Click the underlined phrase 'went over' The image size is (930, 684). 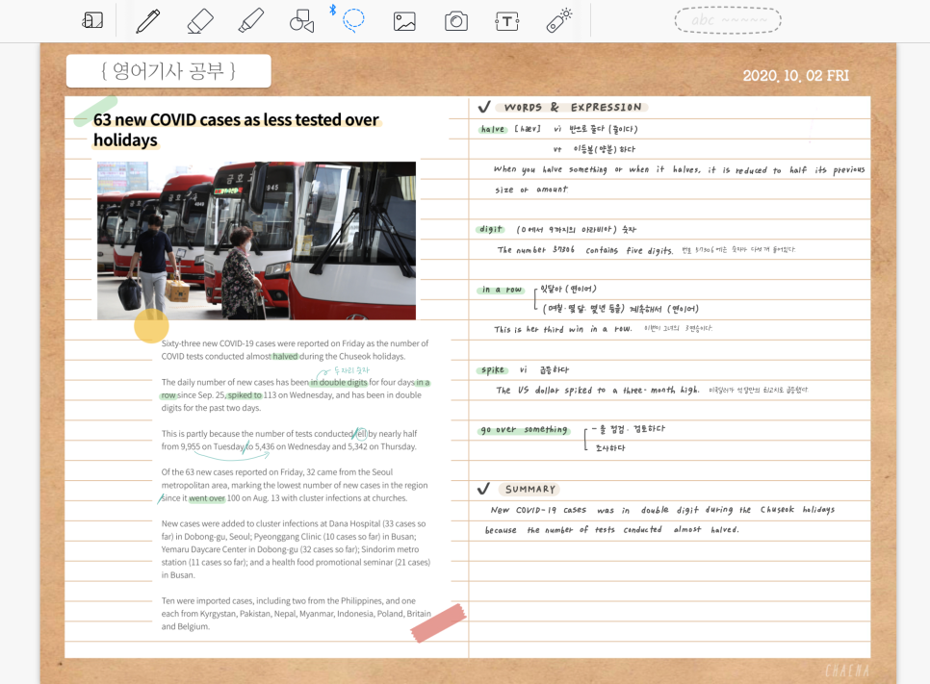click(207, 498)
